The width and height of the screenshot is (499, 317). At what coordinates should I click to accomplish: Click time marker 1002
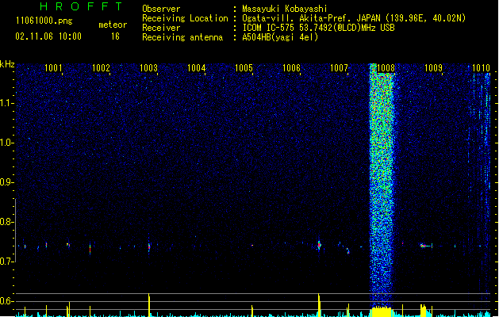click(101, 68)
